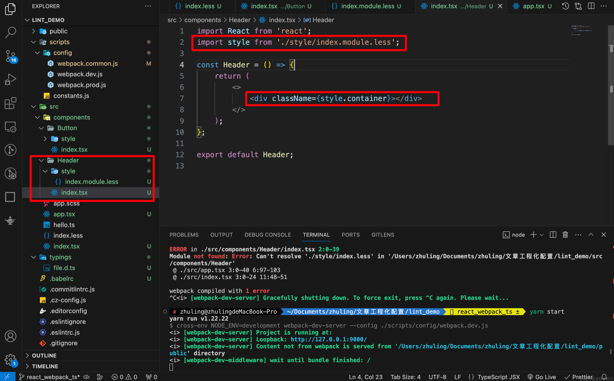Image resolution: width=614 pixels, height=381 pixels.
Task: Click Explorer more actions ellipsis
Action: [148, 6]
